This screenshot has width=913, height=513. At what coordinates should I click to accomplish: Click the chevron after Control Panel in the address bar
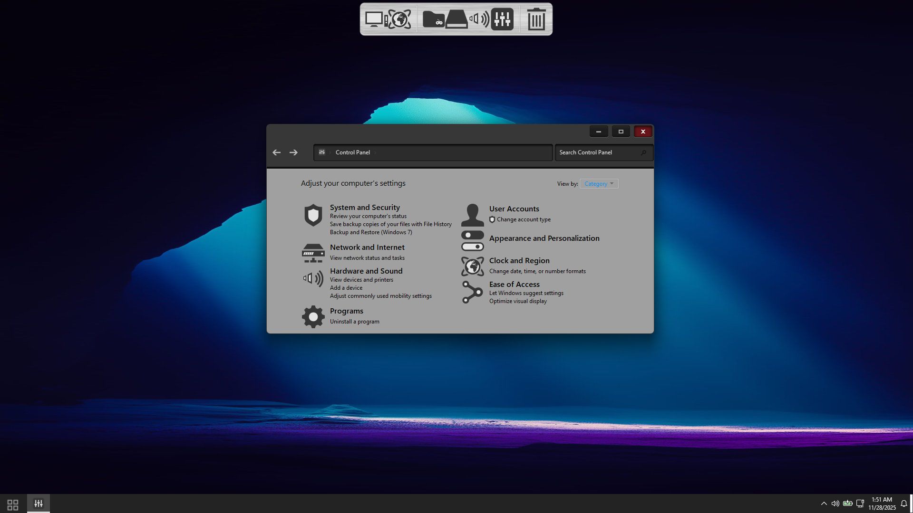coord(375,152)
